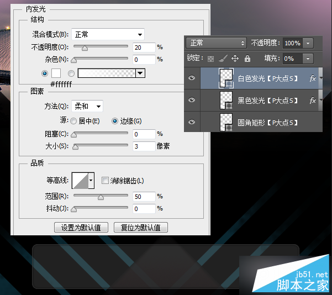Click 抖动(J) slider handle
332x295 pixels.
tap(73, 209)
